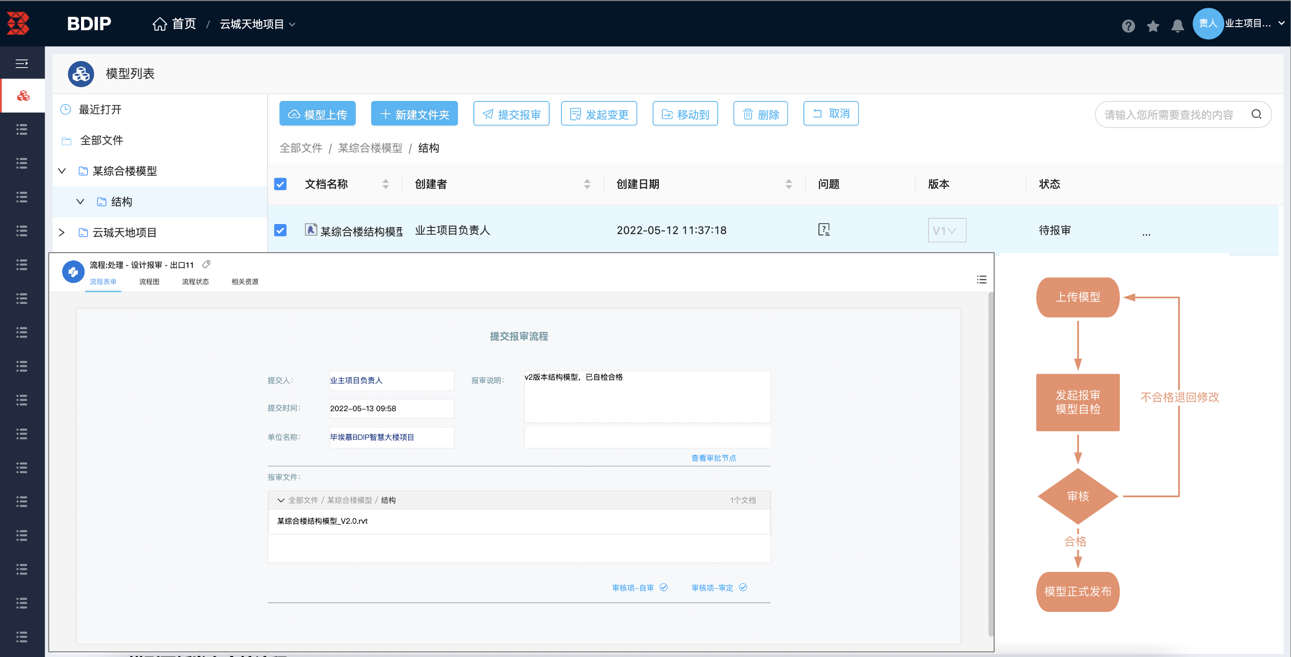Screen dimensions: 1291x657
Task: Click the 发起变更 button
Action: [x=599, y=114]
